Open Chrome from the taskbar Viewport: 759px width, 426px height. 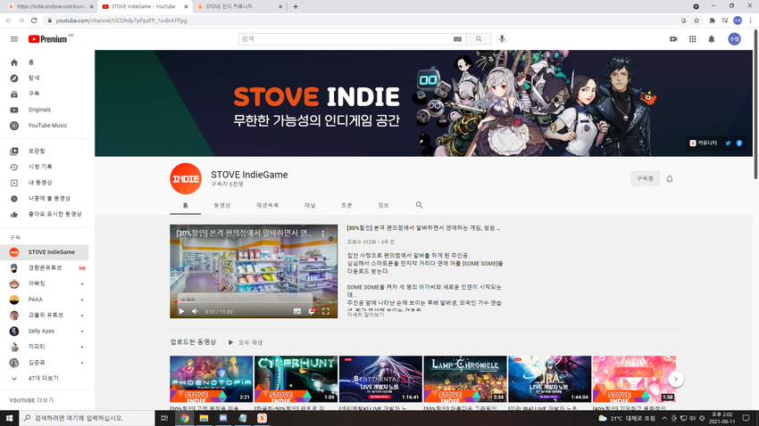(x=185, y=418)
